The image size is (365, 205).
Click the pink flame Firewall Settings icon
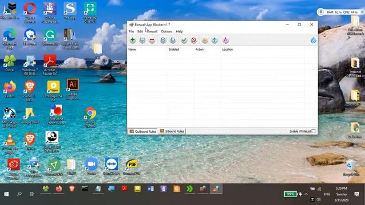coord(226,40)
